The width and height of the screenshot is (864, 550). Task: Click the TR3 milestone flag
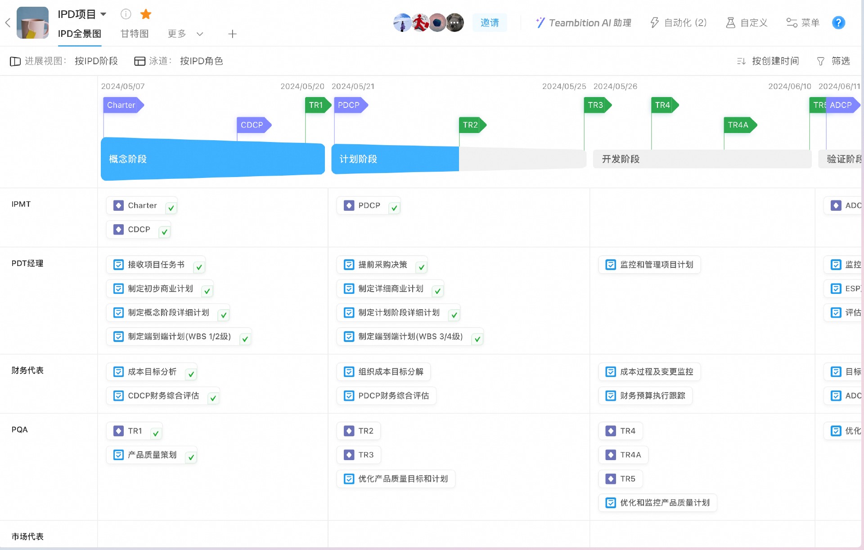598,105
